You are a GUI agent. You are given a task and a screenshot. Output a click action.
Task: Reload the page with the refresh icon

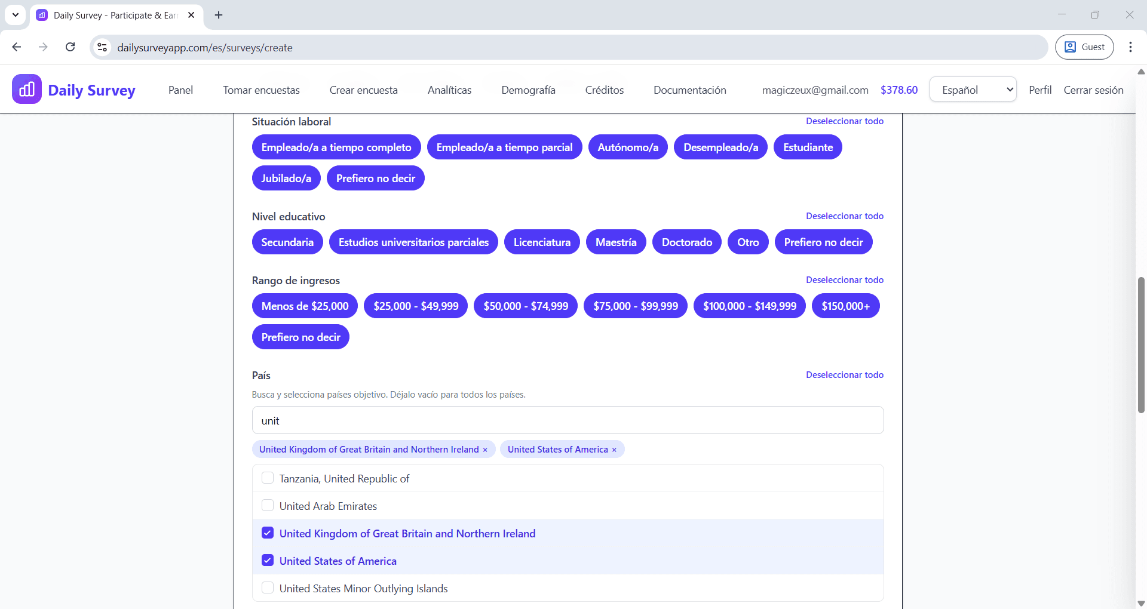(70, 47)
